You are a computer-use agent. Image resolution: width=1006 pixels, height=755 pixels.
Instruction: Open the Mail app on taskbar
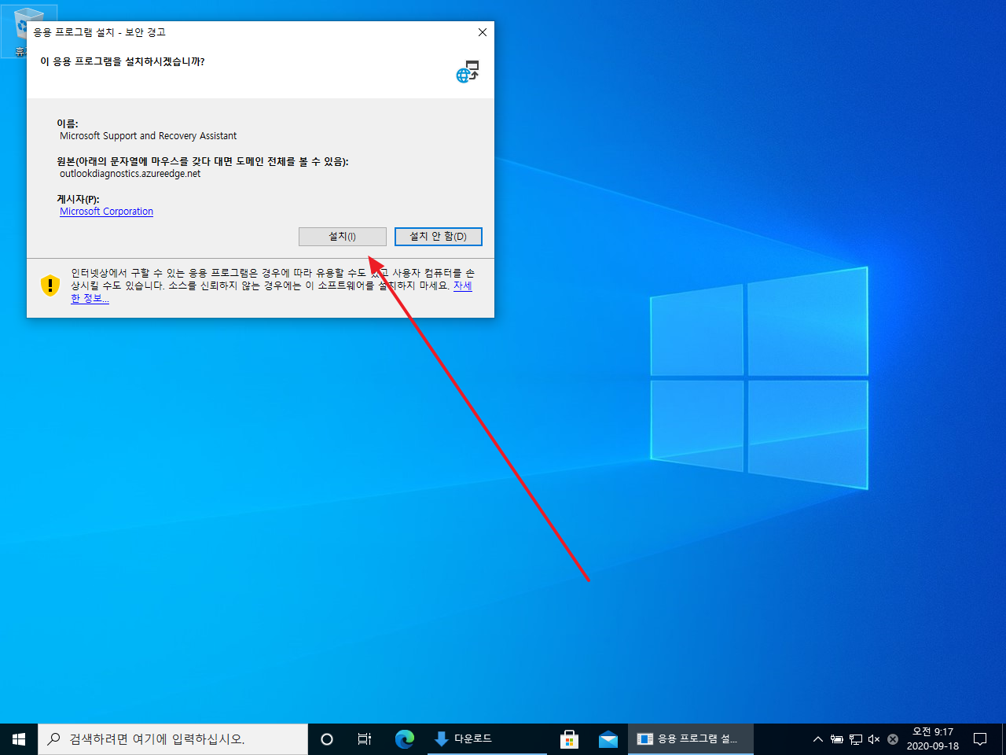608,739
